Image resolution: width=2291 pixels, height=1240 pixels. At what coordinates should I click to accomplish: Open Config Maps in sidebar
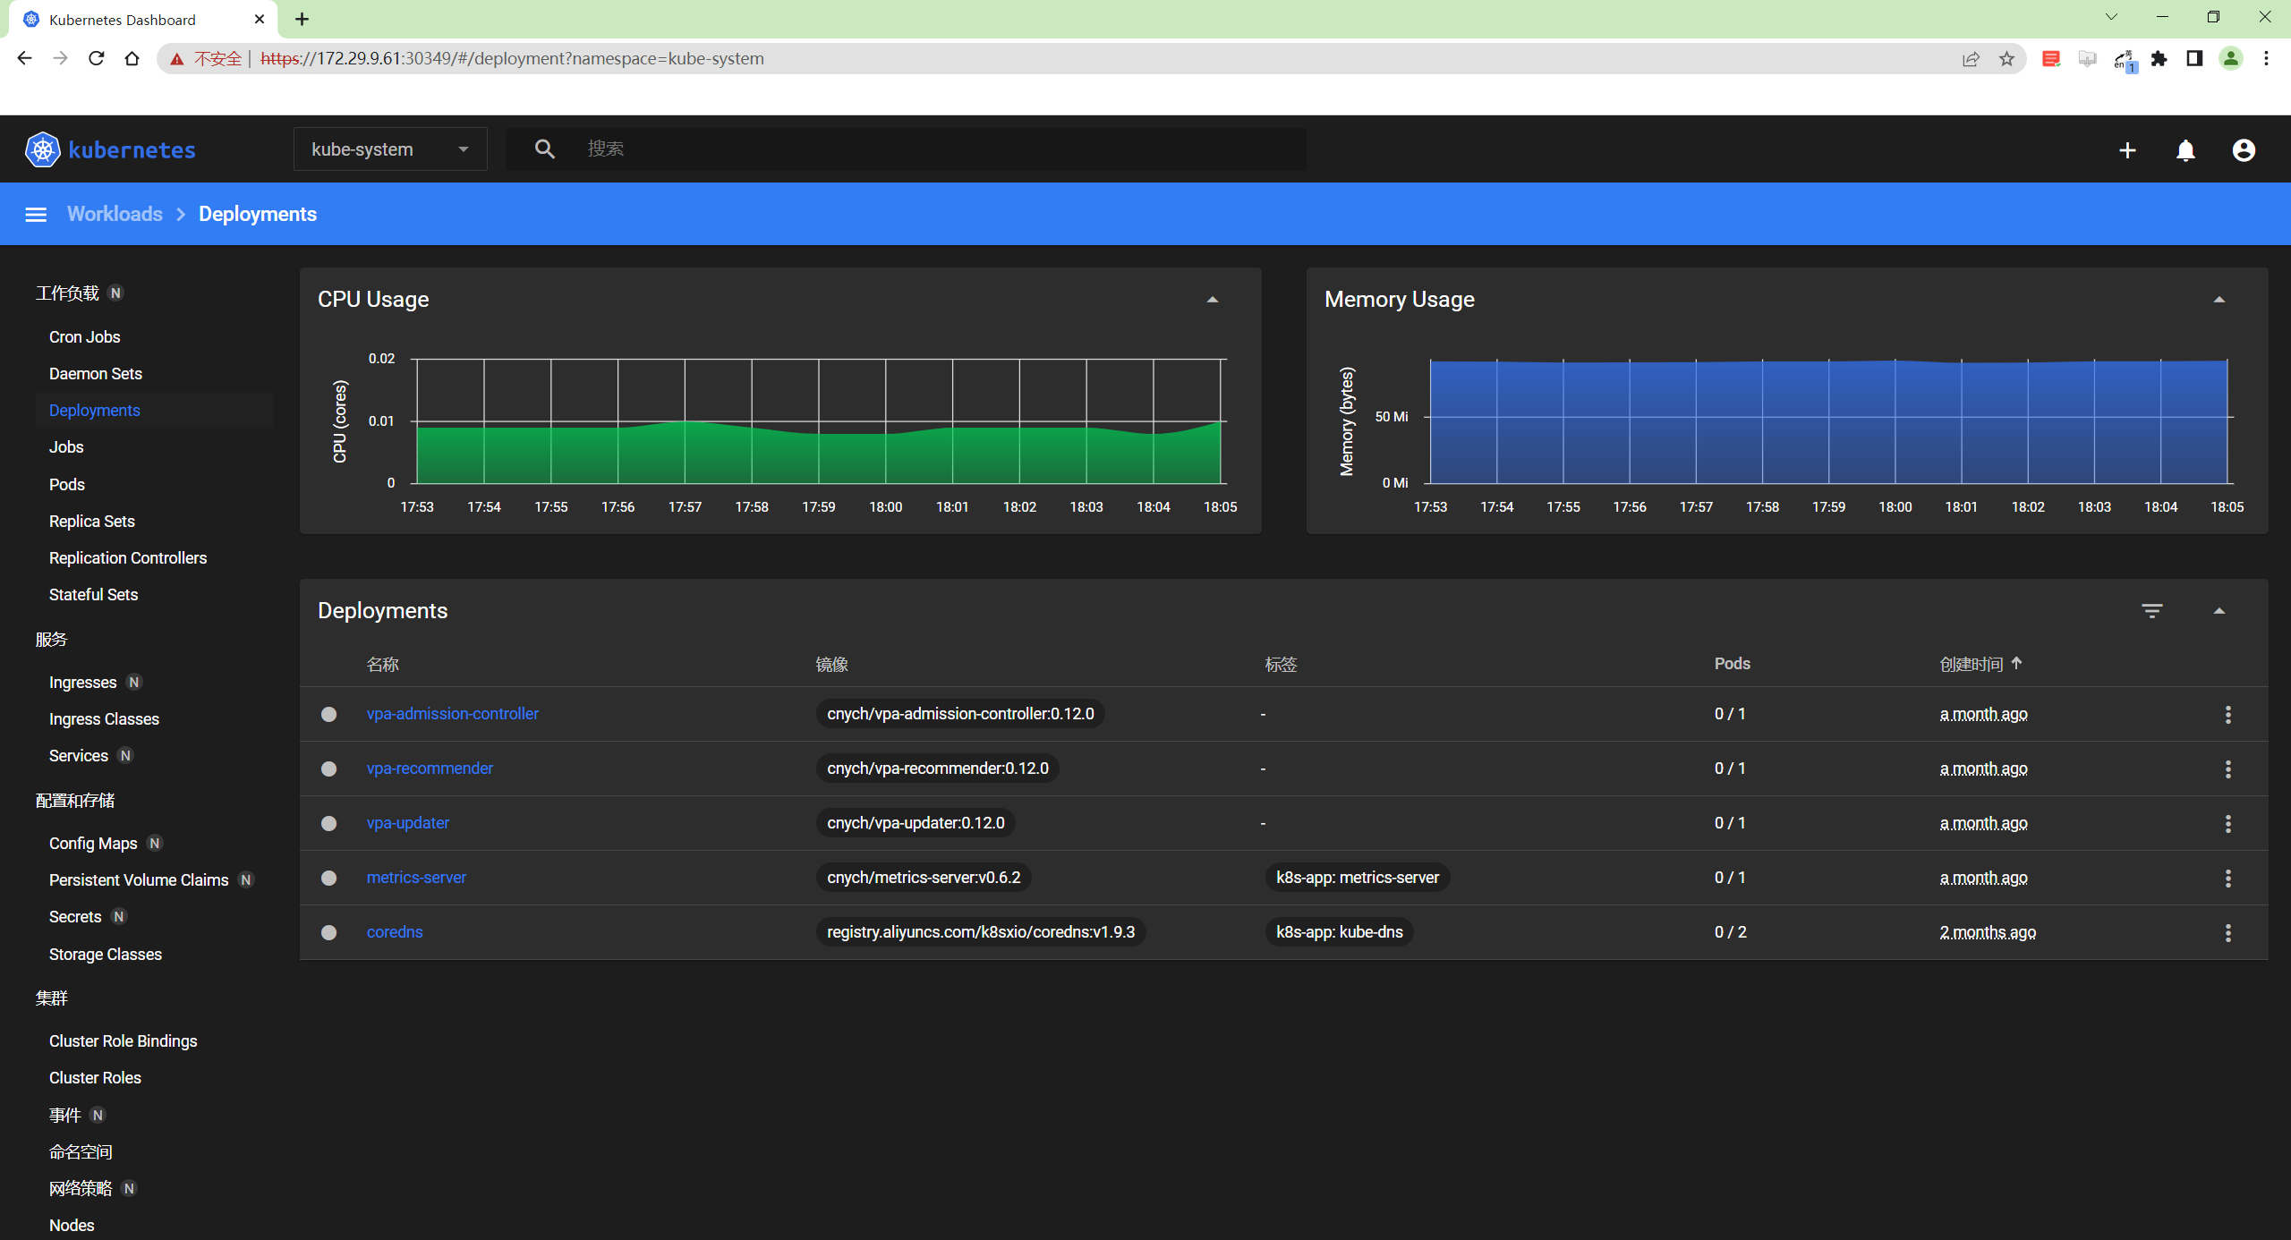pos(93,844)
